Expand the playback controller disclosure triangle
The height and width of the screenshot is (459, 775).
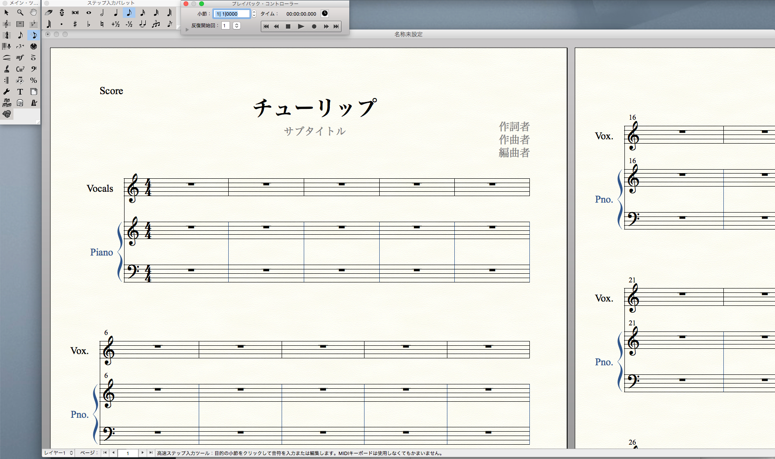point(187,30)
